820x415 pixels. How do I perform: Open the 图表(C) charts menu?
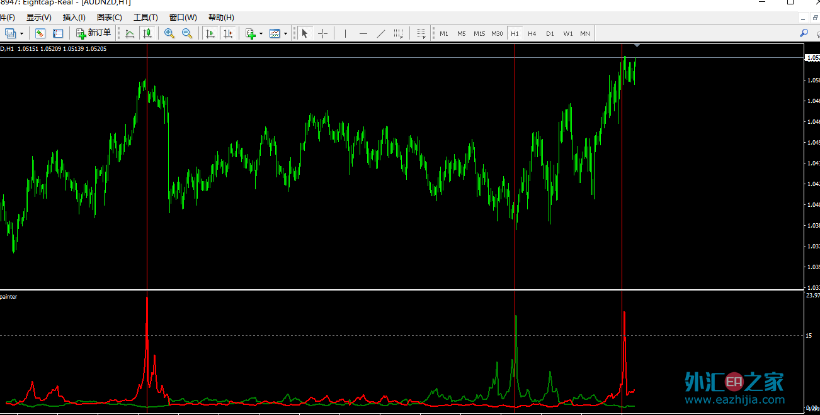pos(110,18)
